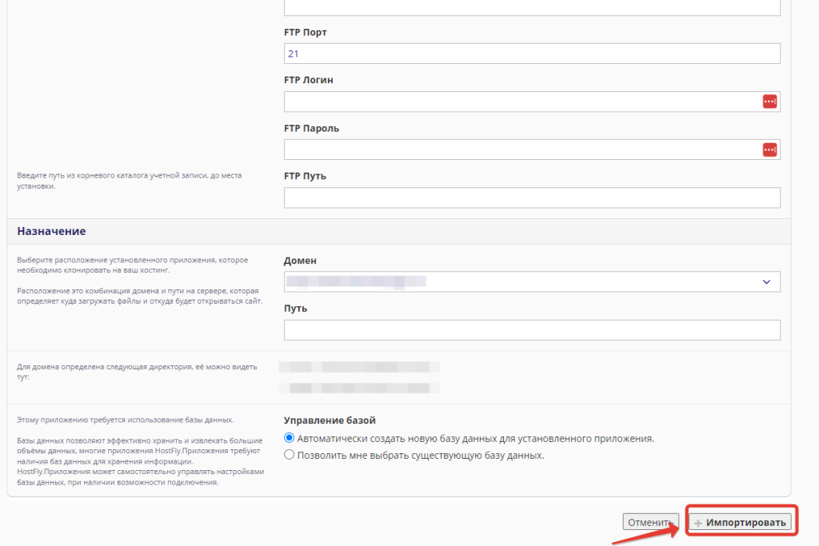Open the Домен dropdown list
This screenshot has height=546, width=819.
(x=532, y=282)
